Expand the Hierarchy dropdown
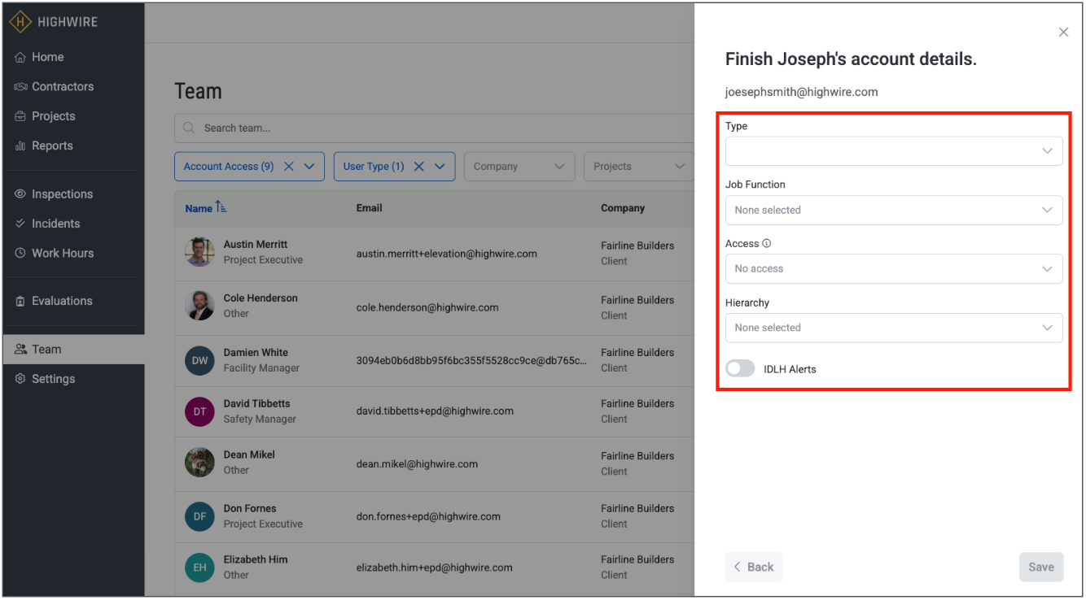The width and height of the screenshot is (1086, 600). click(x=893, y=328)
